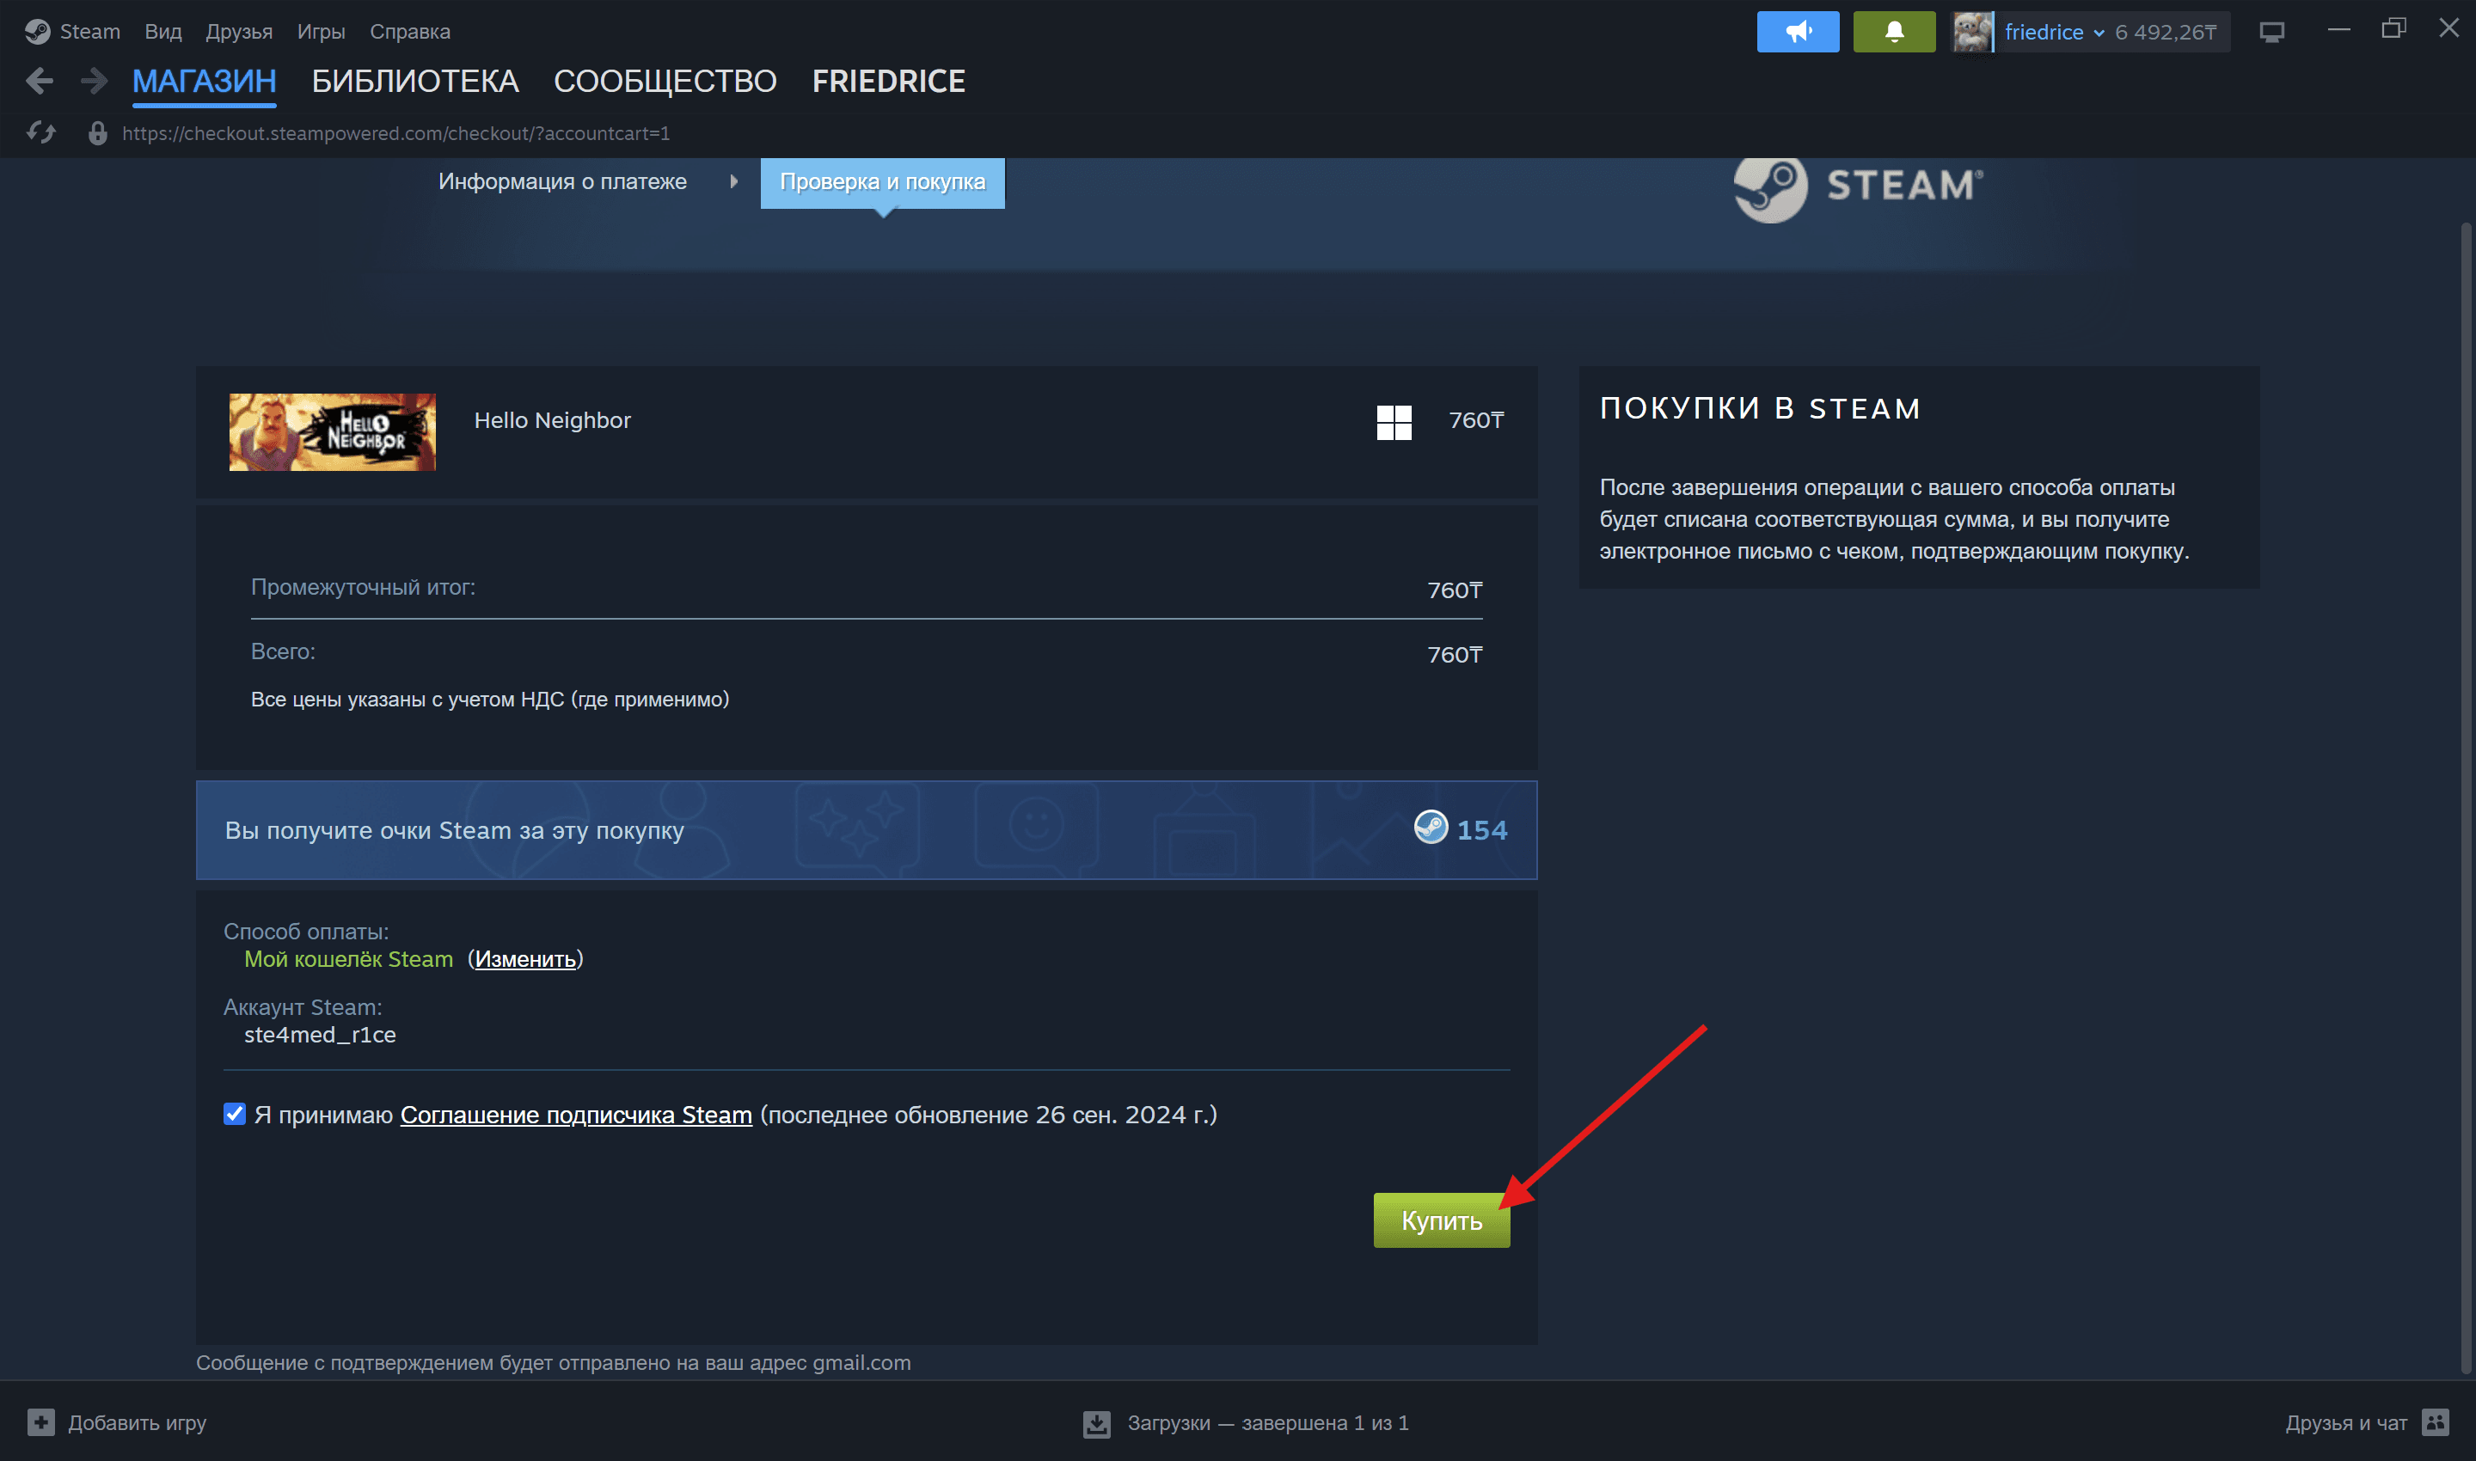Switch to the МАГАЗИН tab

[204, 81]
